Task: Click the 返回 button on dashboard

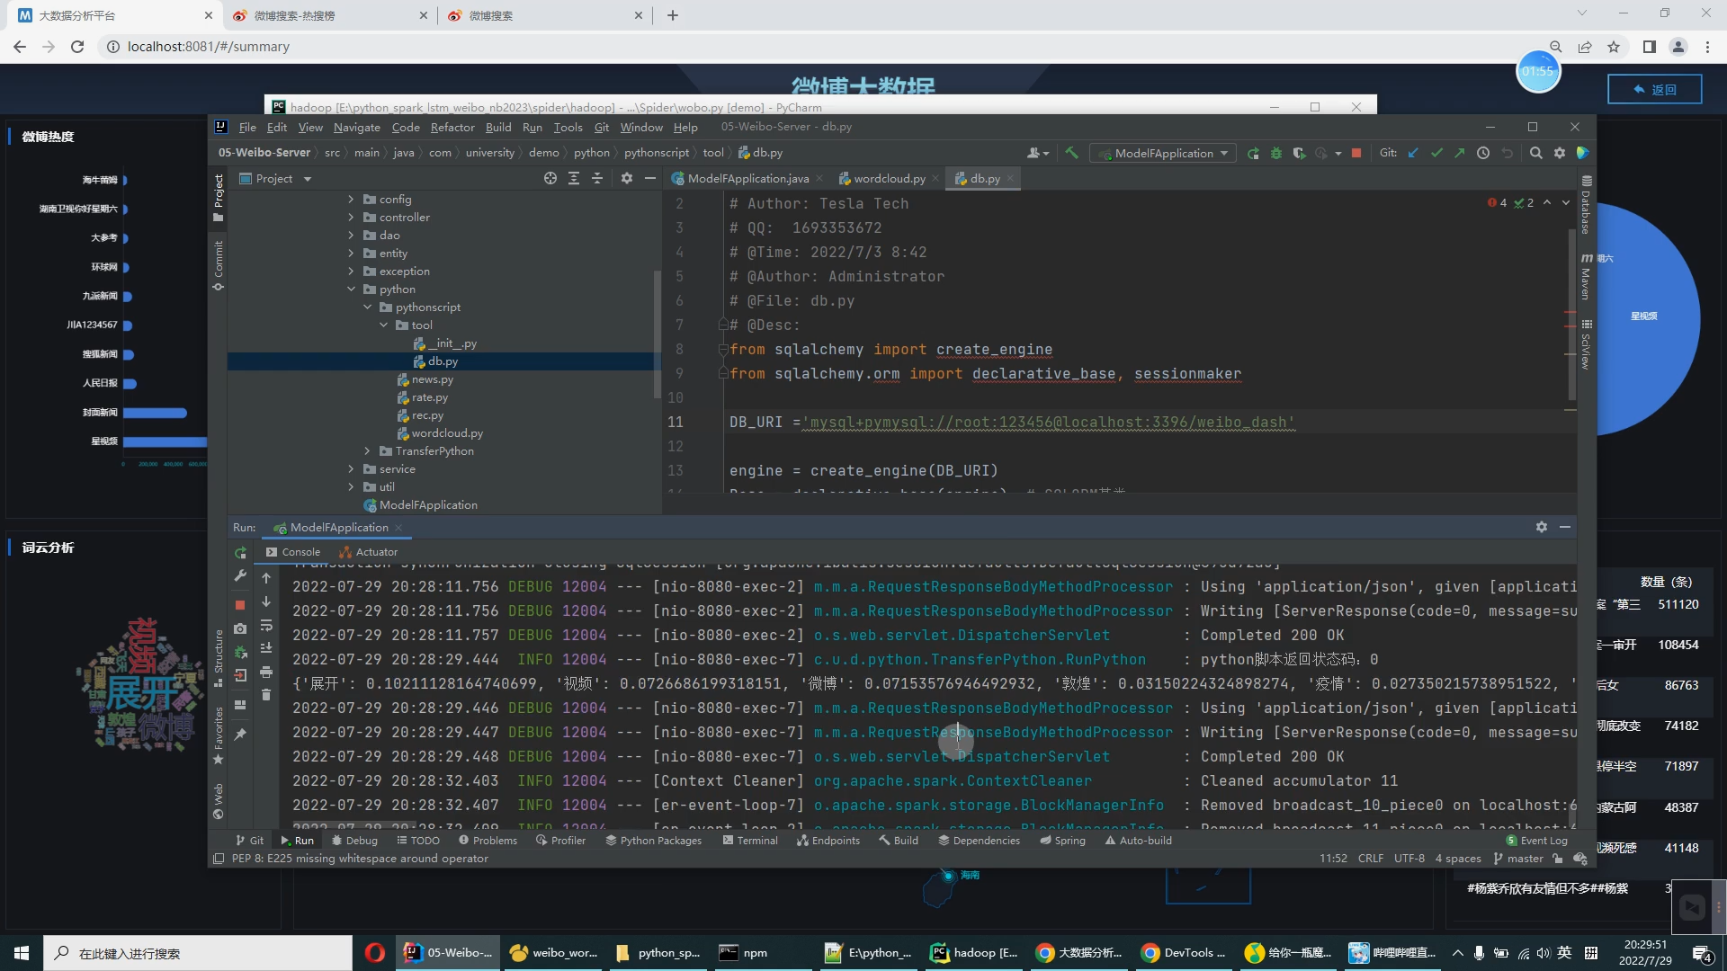Action: pos(1654,89)
